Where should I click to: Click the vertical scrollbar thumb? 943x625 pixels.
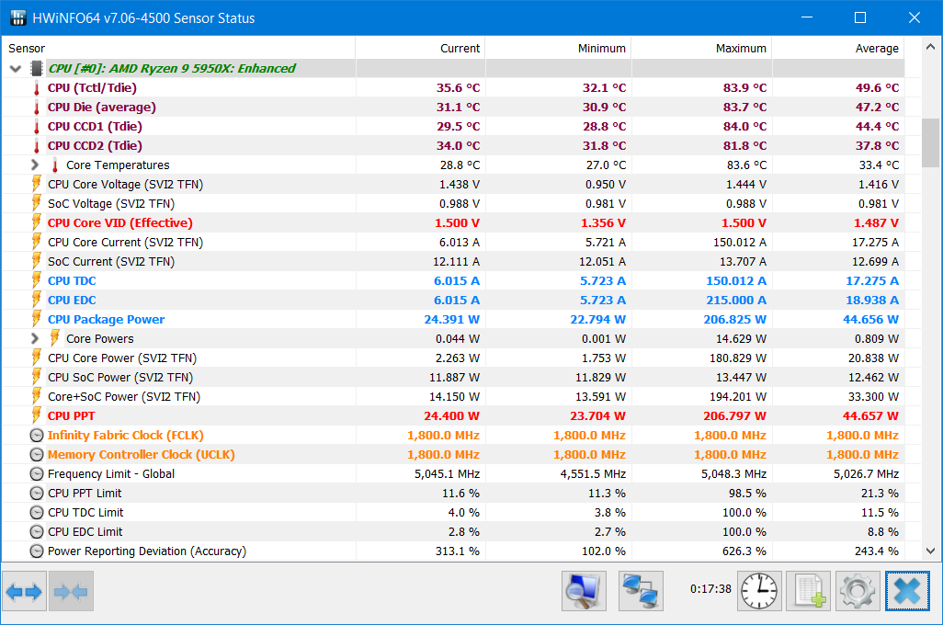[930, 142]
